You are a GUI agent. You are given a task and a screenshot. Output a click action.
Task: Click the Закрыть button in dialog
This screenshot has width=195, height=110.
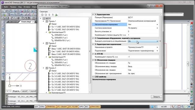point(156,97)
